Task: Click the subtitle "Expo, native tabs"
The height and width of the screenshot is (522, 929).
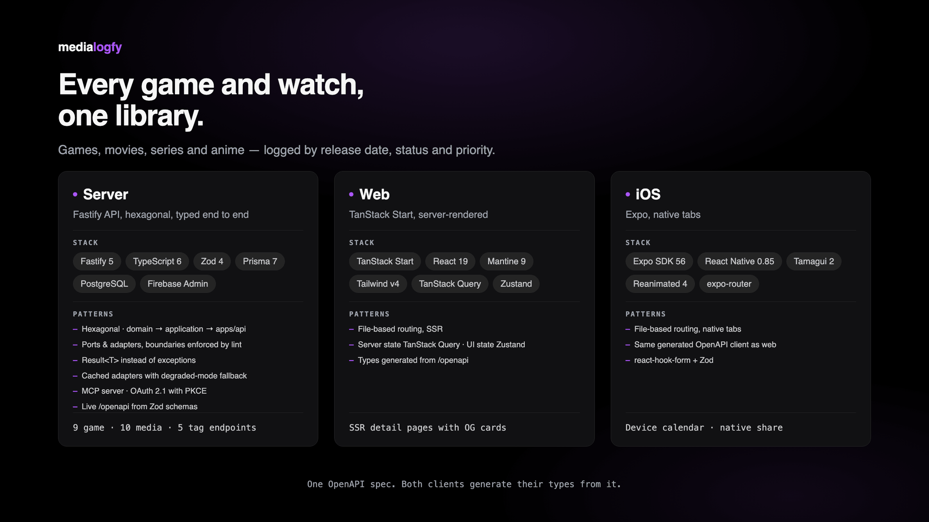Action: tap(663, 215)
